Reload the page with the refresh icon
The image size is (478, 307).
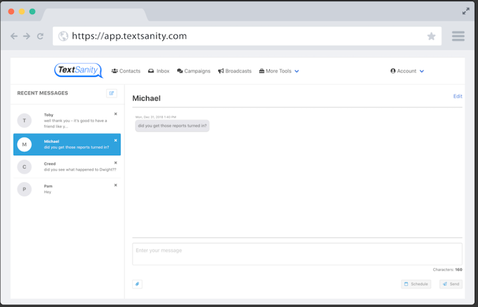[40, 36]
